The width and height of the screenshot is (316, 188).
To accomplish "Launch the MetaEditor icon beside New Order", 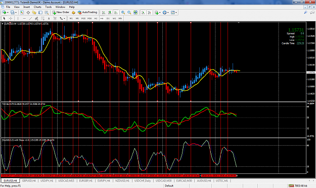I will click(x=73, y=13).
